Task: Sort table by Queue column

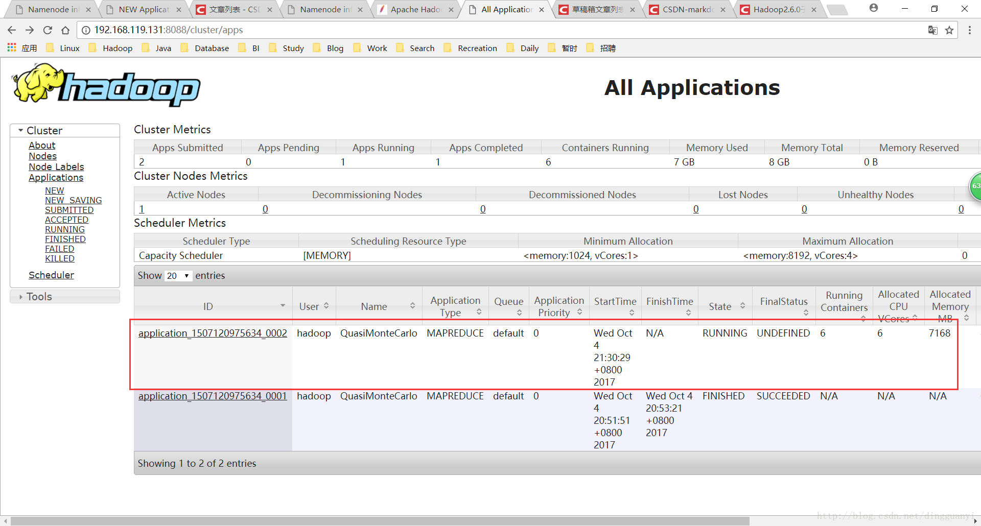Action: pyautogui.click(x=508, y=306)
